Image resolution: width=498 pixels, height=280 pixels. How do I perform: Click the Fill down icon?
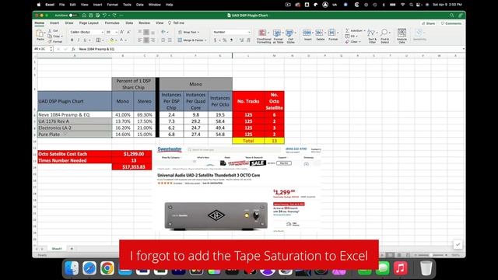point(347,37)
